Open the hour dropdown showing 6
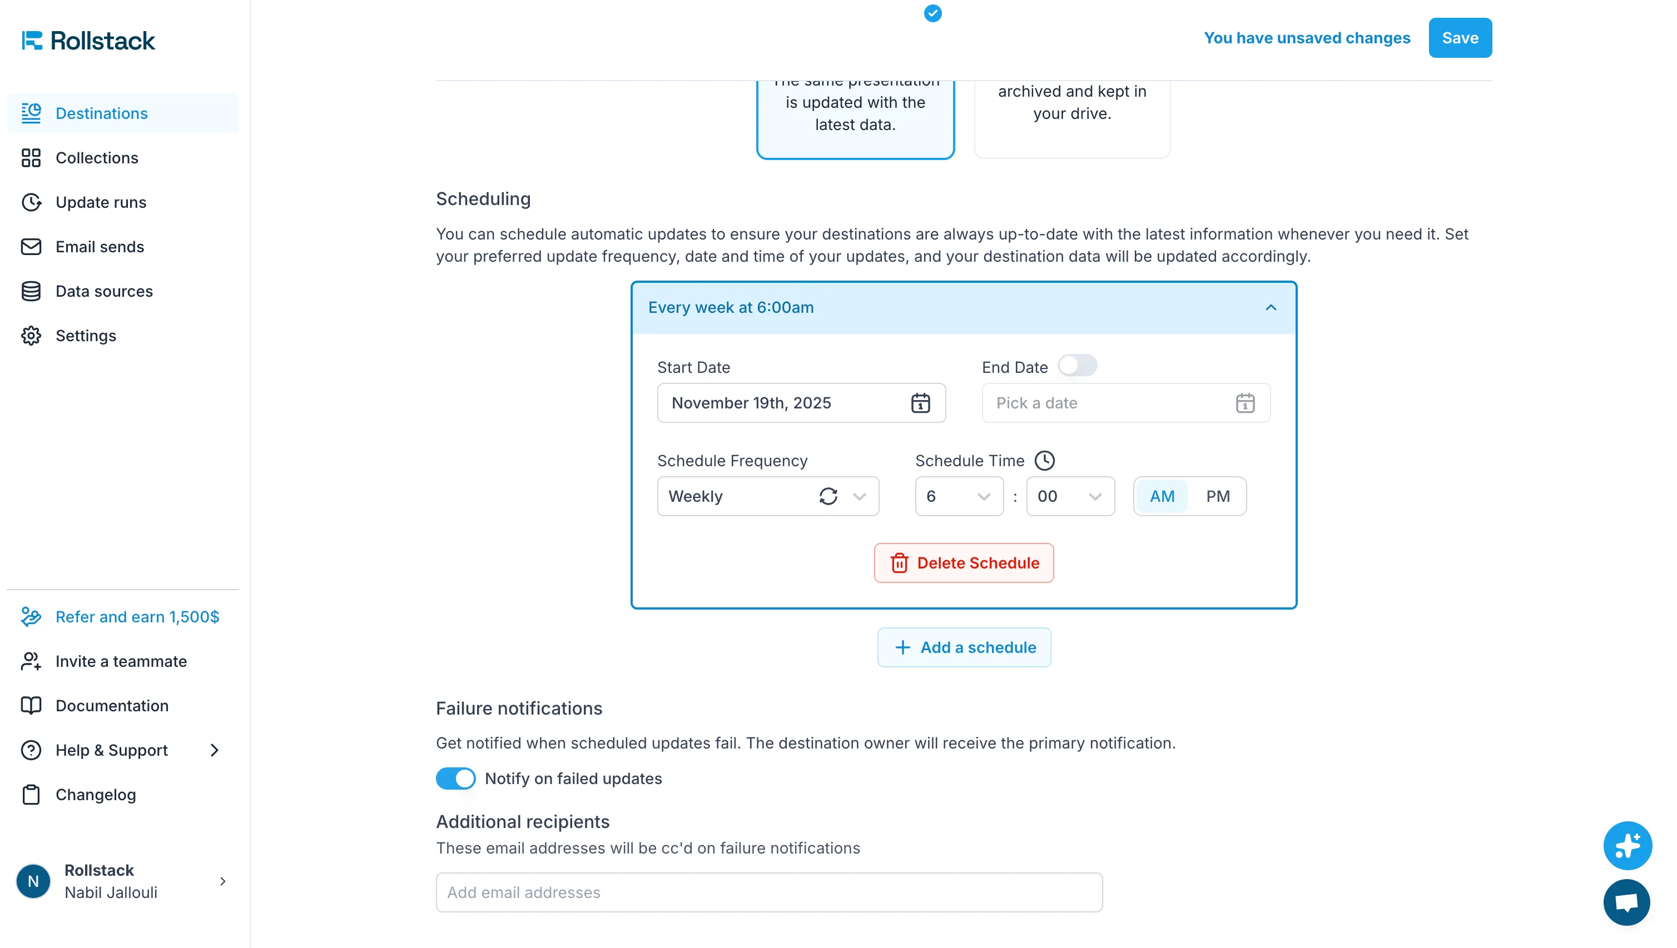Screen dimensions: 1677x948 [959, 496]
